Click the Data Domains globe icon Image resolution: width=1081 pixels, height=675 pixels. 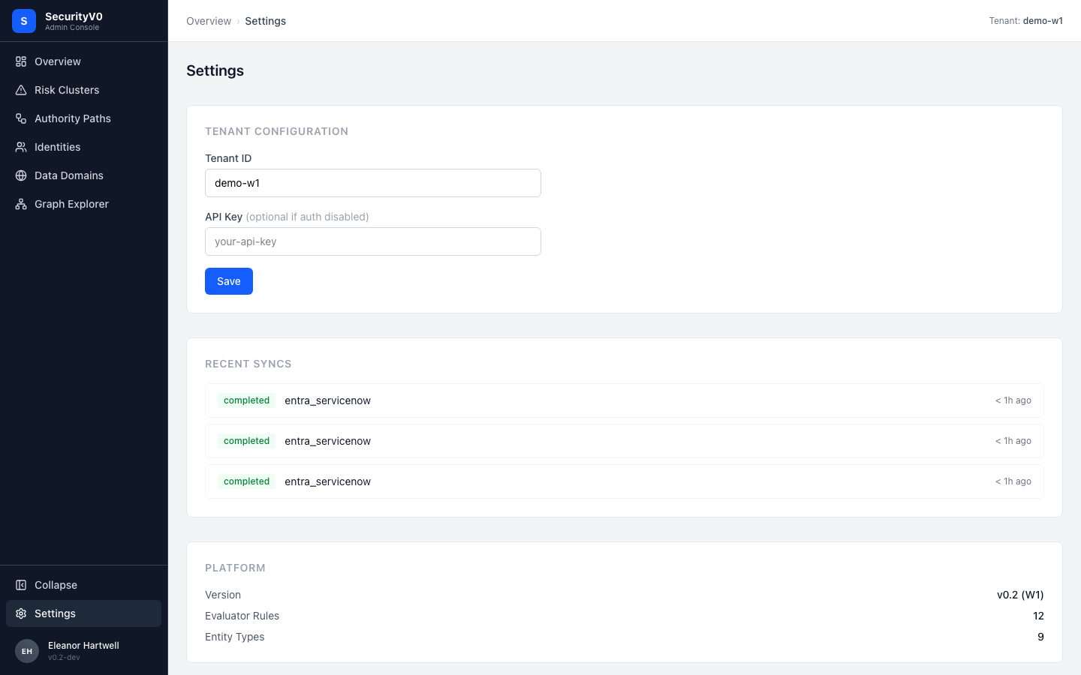[21, 175]
